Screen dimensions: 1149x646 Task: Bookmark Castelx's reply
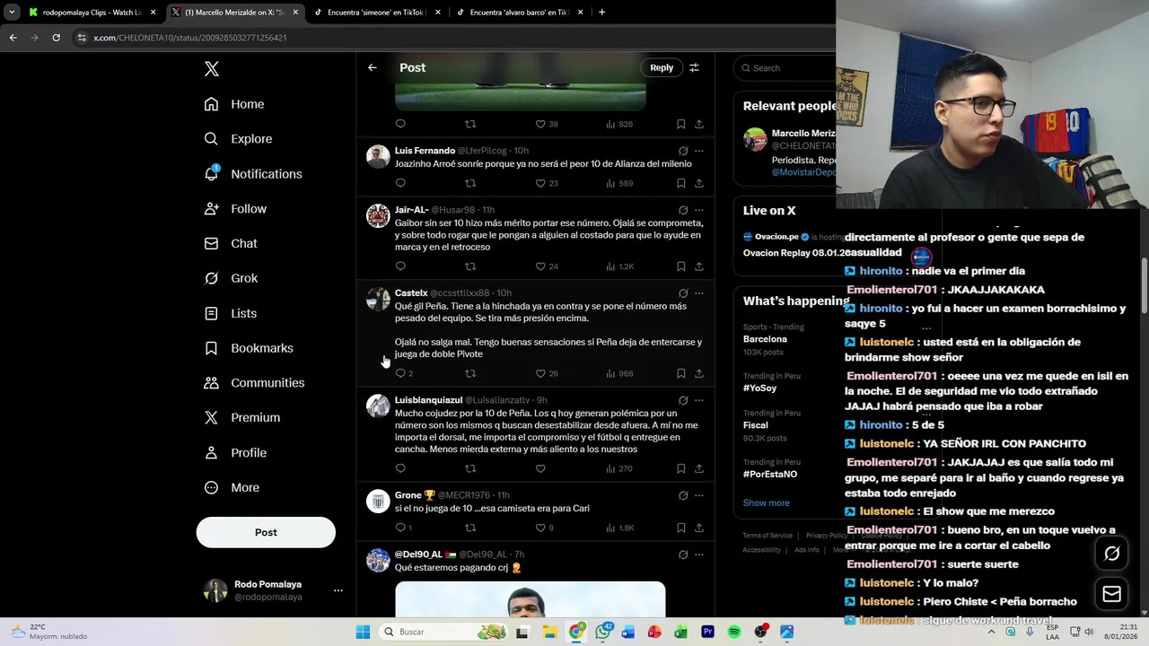[680, 373]
